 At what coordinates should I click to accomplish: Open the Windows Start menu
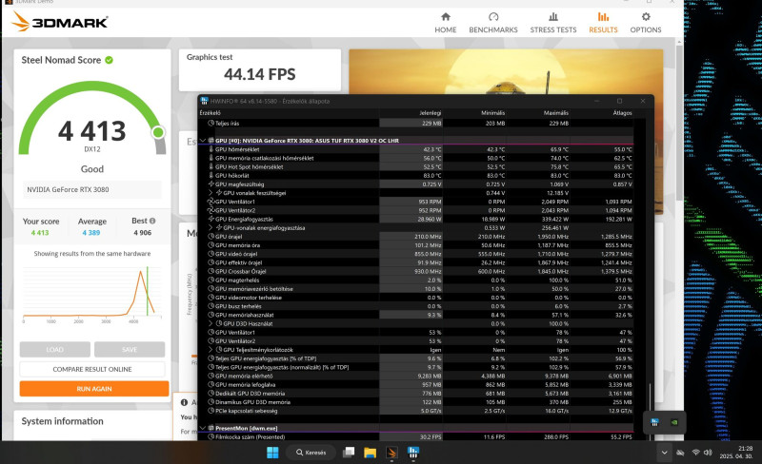pyautogui.click(x=272, y=453)
